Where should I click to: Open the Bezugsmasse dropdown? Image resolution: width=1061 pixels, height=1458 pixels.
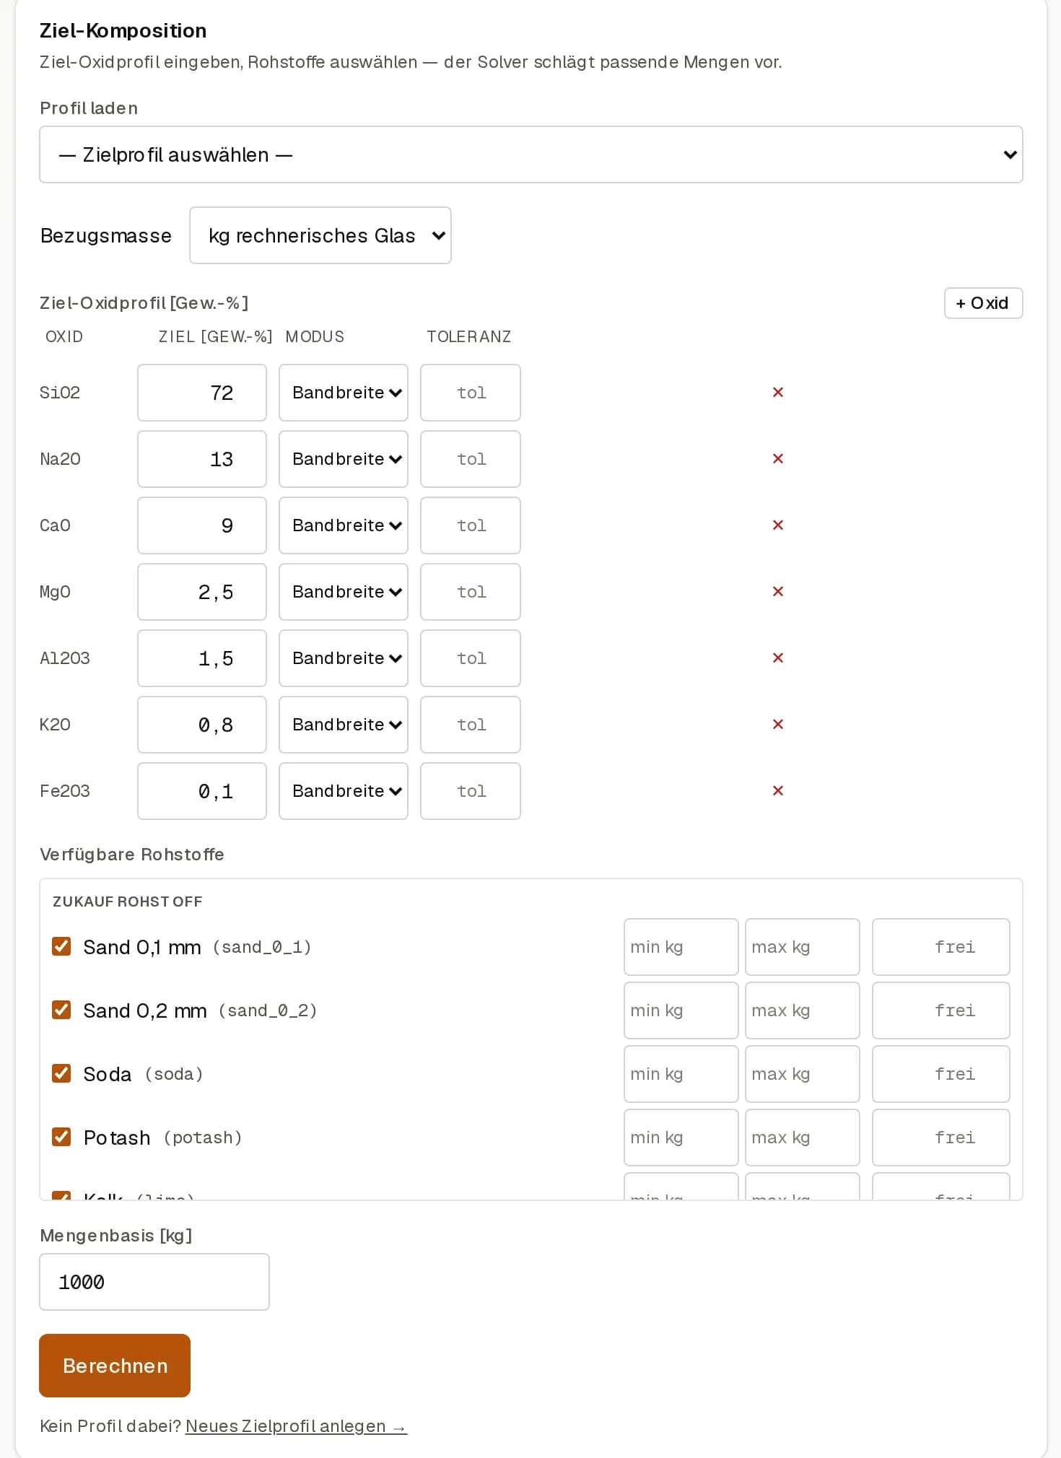click(x=320, y=235)
